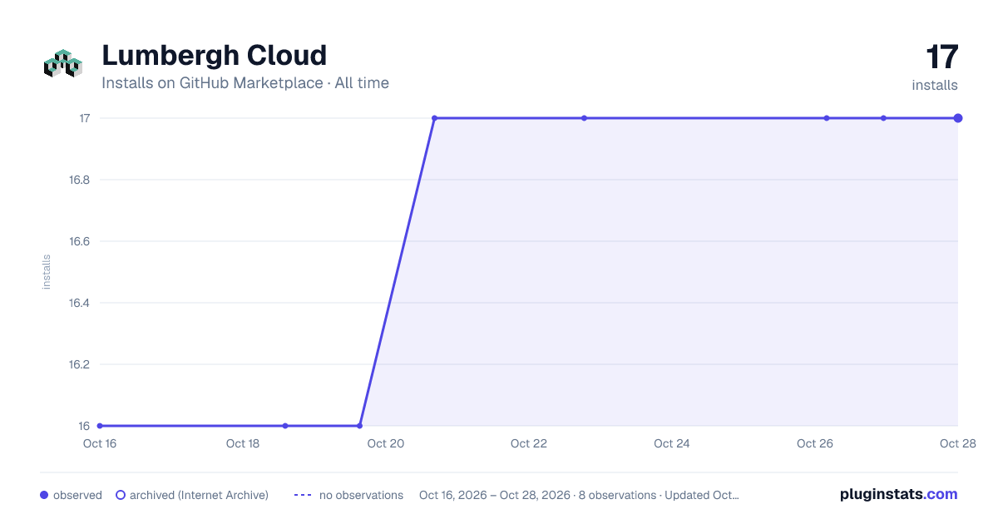Click the 'Oct 28' x-axis label
Image resolution: width=998 pixels, height=524 pixels.
(958, 443)
